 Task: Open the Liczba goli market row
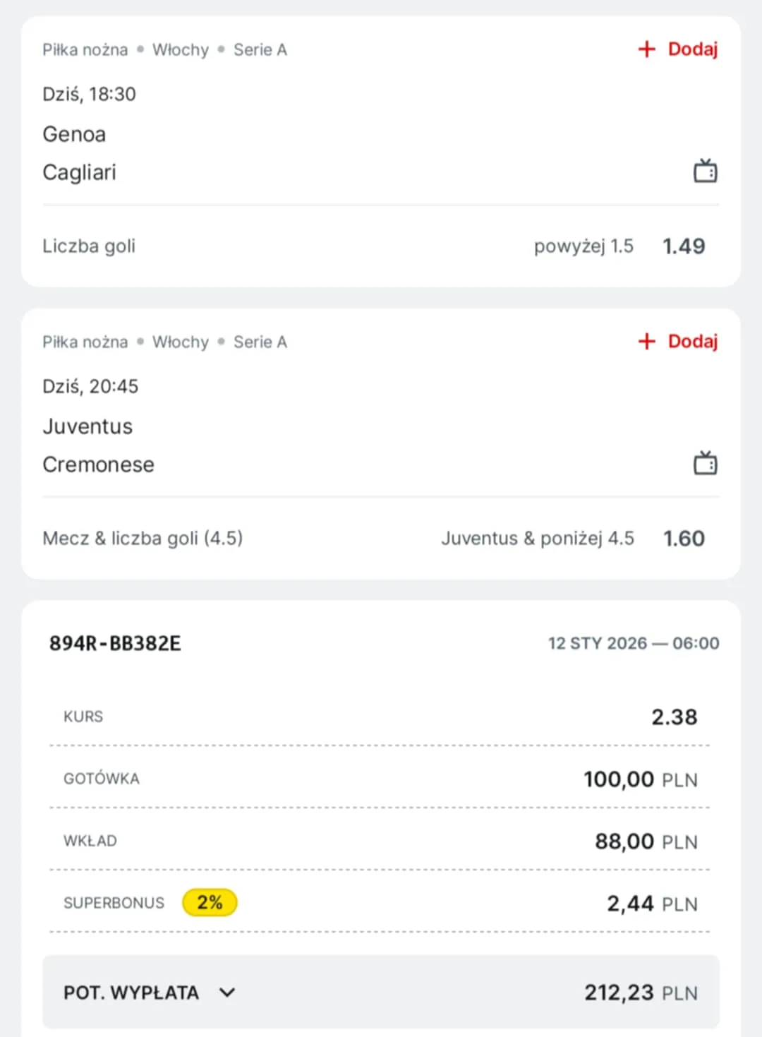point(89,246)
